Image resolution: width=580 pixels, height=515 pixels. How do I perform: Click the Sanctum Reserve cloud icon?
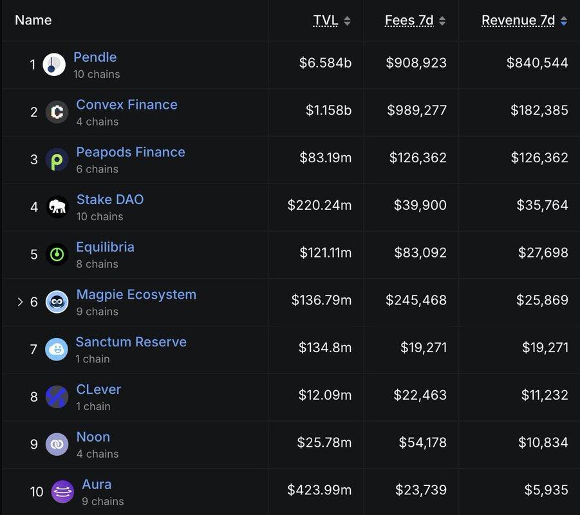(x=57, y=350)
